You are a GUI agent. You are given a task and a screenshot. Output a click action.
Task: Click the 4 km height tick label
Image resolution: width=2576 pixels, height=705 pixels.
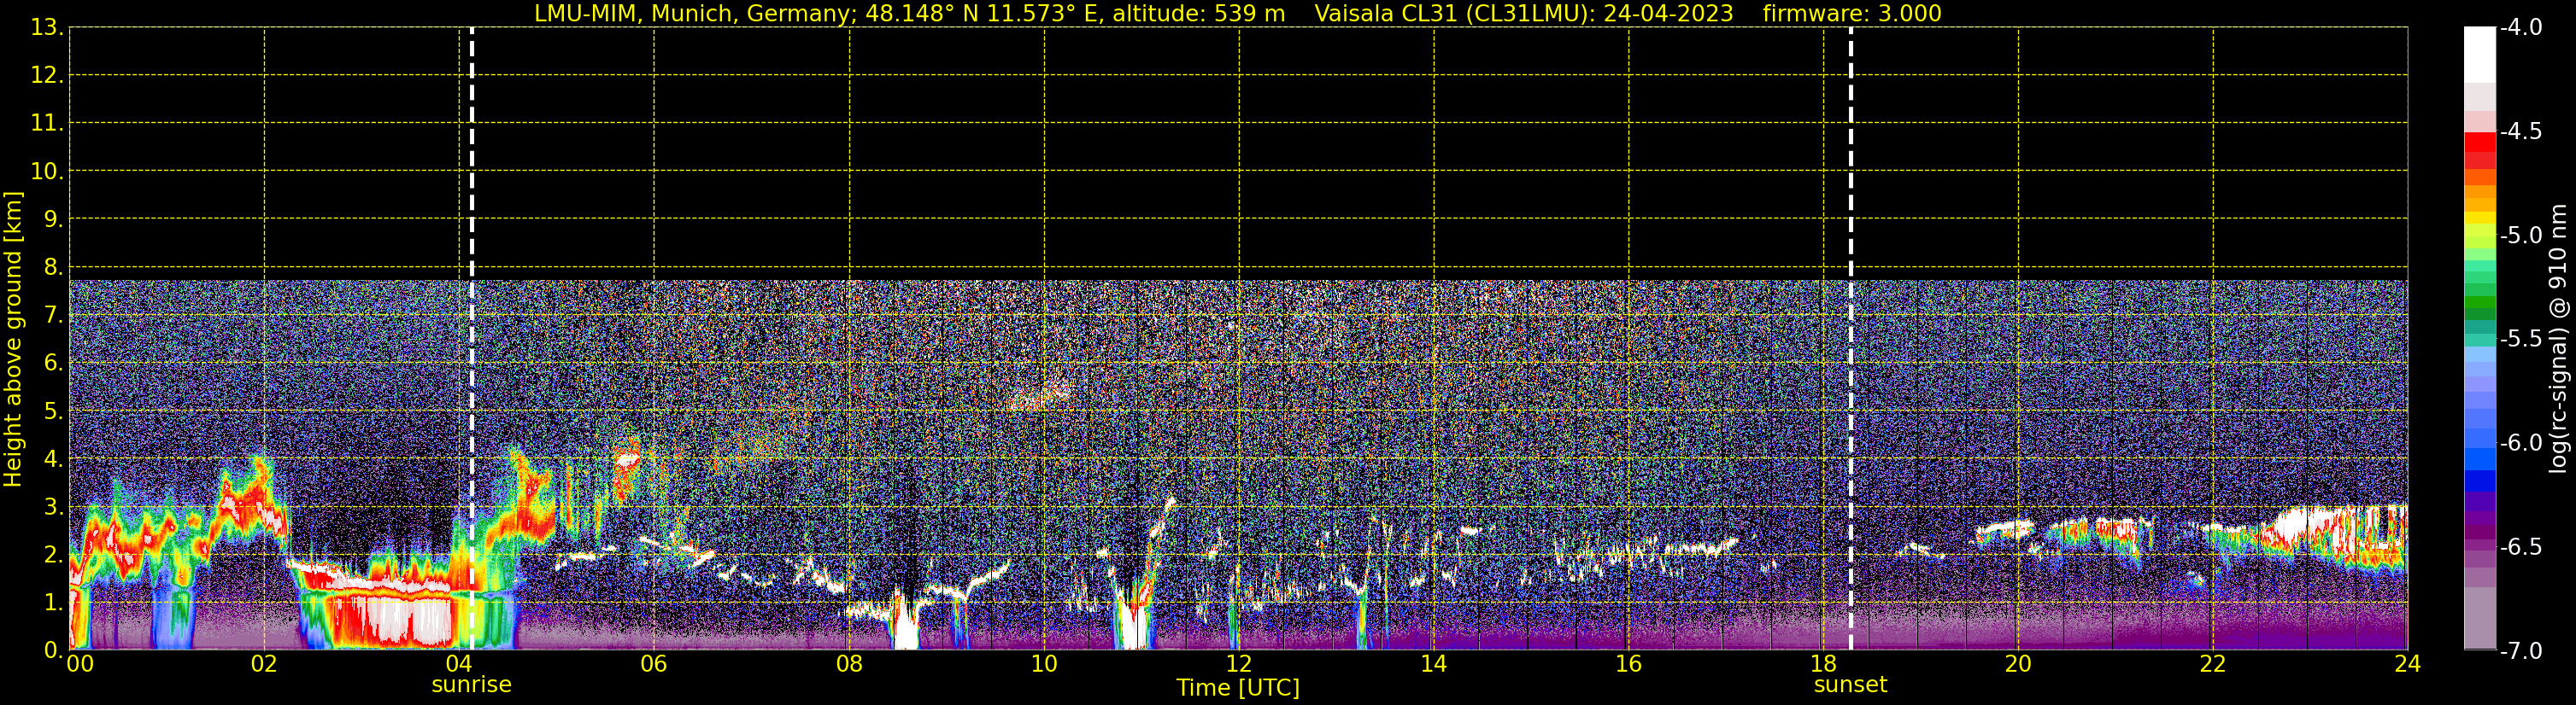point(52,458)
